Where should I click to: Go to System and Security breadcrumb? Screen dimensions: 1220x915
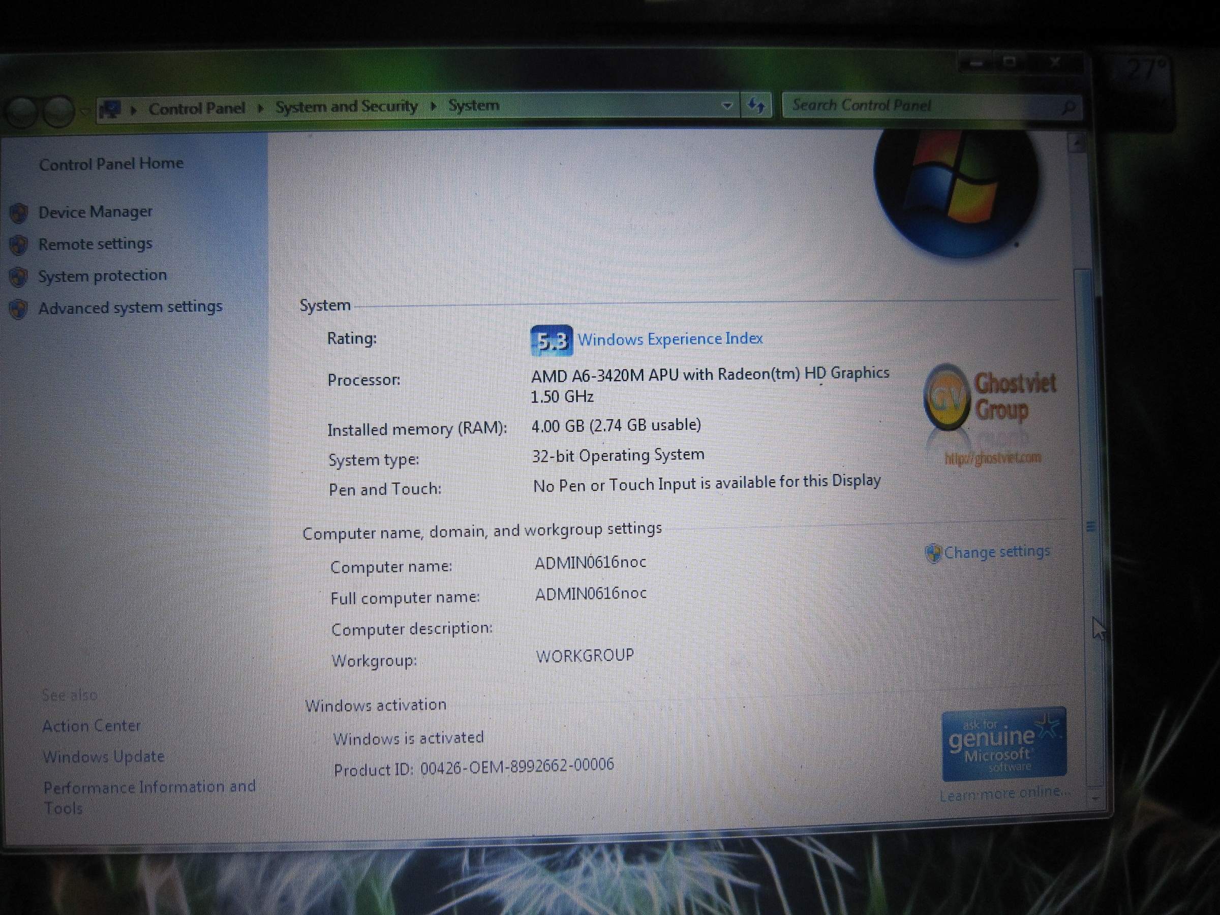346,106
